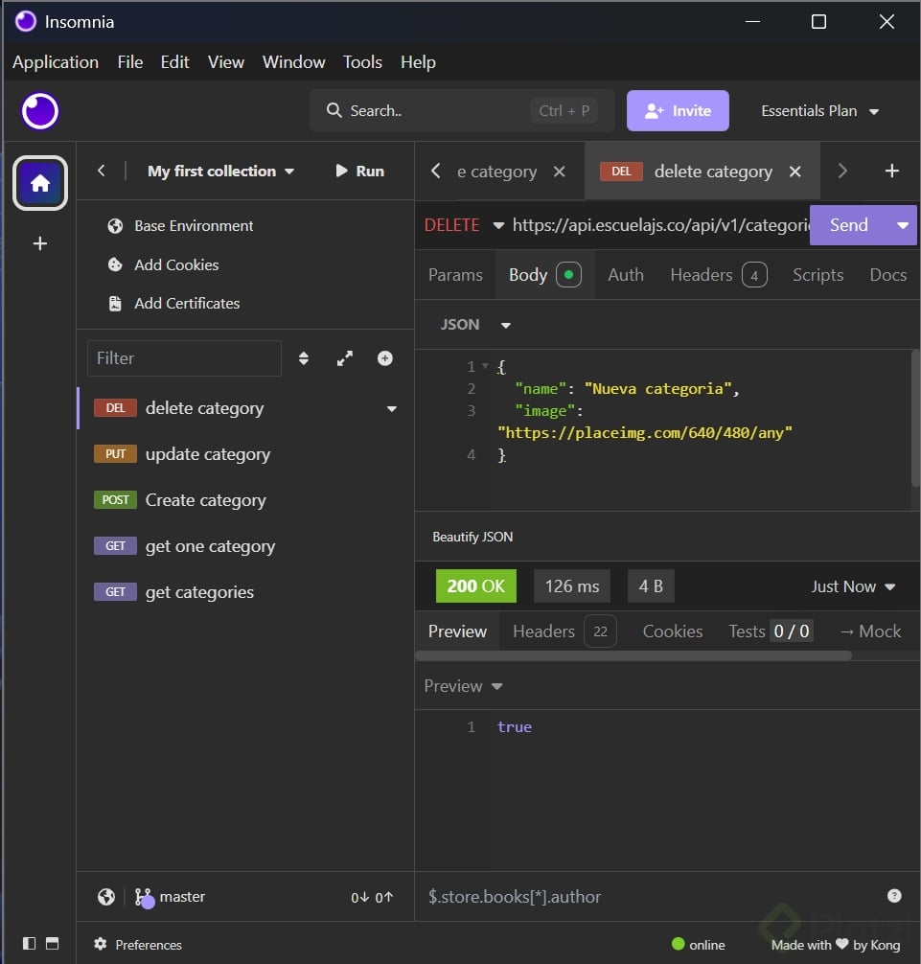Go back with the arrow beside My first collection

pos(102,171)
